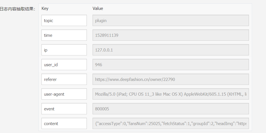This screenshot has width=266, height=133.
Task: Click the 800005 event value field
Action: click(170, 109)
